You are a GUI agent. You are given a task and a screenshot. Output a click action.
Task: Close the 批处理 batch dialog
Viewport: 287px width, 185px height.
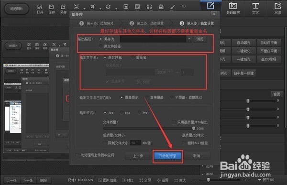214,14
